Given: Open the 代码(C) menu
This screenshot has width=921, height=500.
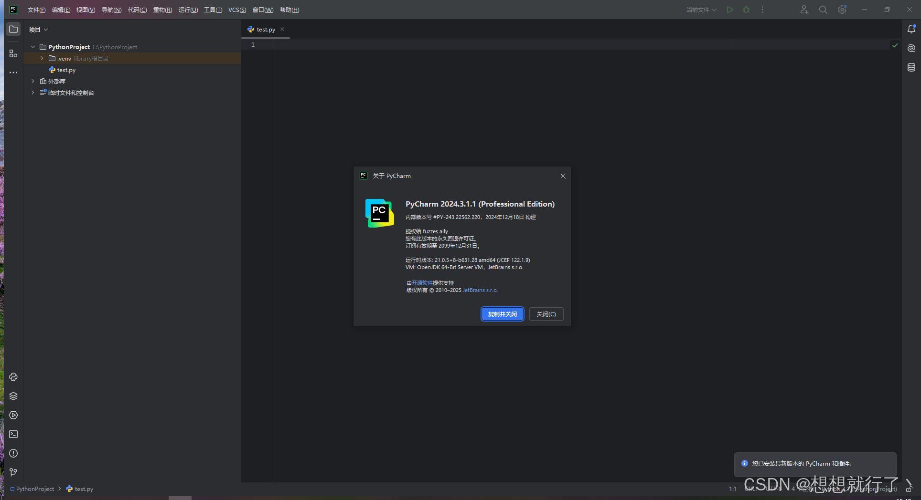Looking at the screenshot, I should pyautogui.click(x=137, y=10).
